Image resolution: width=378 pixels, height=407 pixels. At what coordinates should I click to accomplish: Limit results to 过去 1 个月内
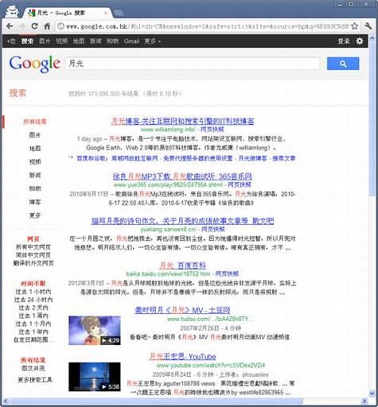pos(33,324)
